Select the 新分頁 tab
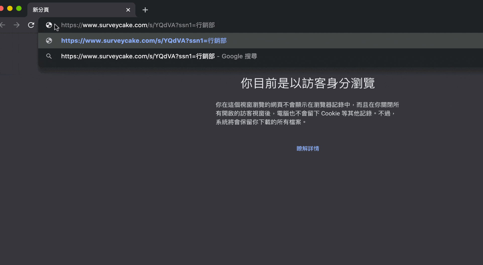The height and width of the screenshot is (265, 483). pos(81,10)
